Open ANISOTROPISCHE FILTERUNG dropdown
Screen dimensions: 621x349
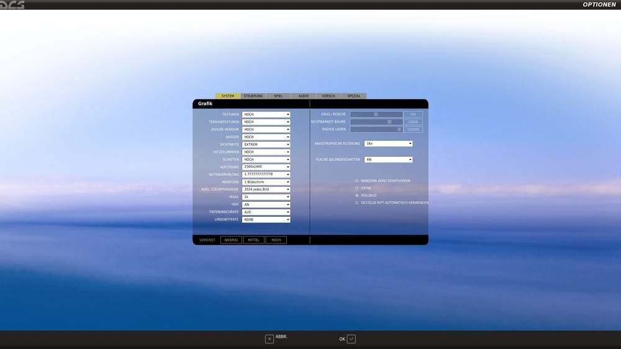(388, 143)
